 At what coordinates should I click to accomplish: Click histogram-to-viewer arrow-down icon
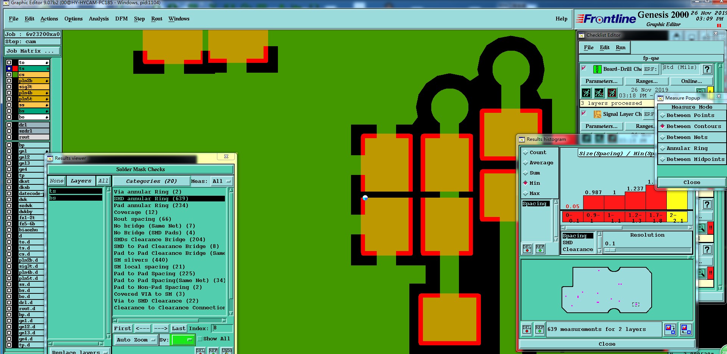point(670,329)
